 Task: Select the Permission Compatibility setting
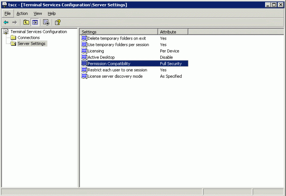(109, 64)
